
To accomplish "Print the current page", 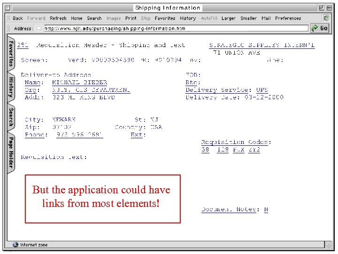I will [131, 18].
